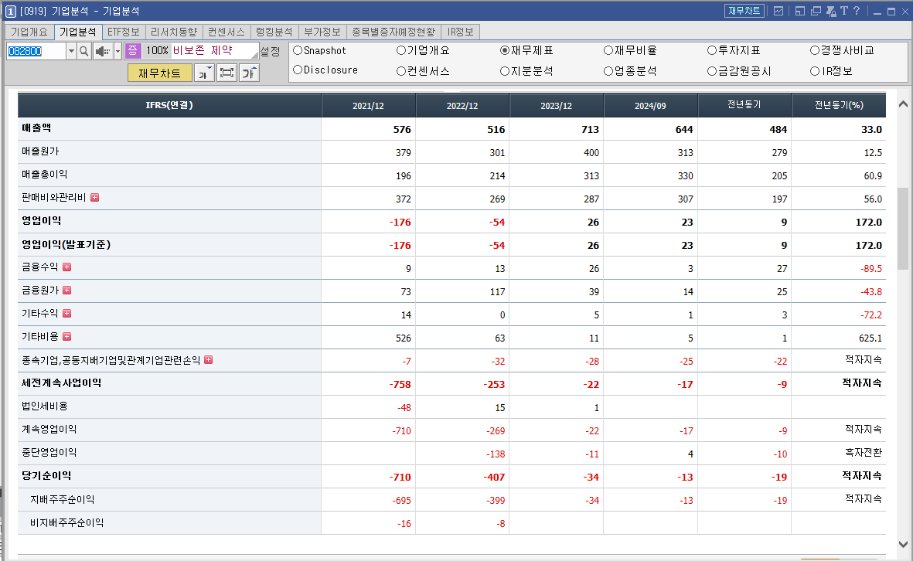Open the IR정보 tab
This screenshot has width=913, height=561.
461,32
